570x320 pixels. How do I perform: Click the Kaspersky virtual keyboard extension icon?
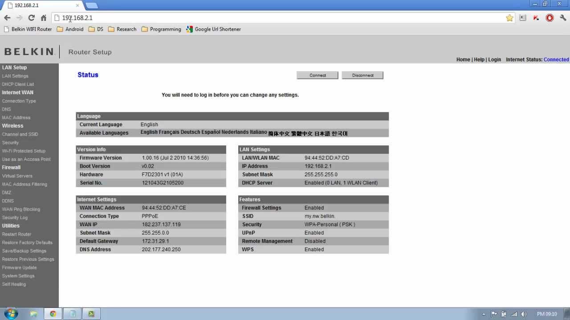point(523,18)
